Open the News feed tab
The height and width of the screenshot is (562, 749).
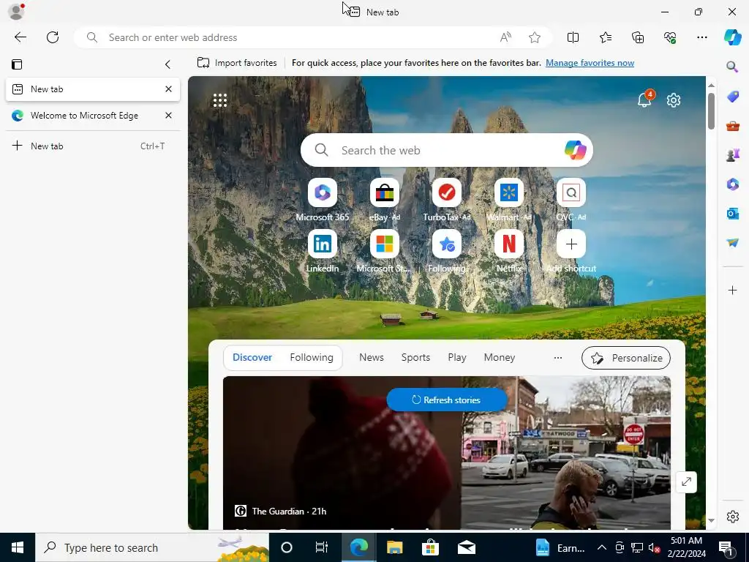(371, 357)
